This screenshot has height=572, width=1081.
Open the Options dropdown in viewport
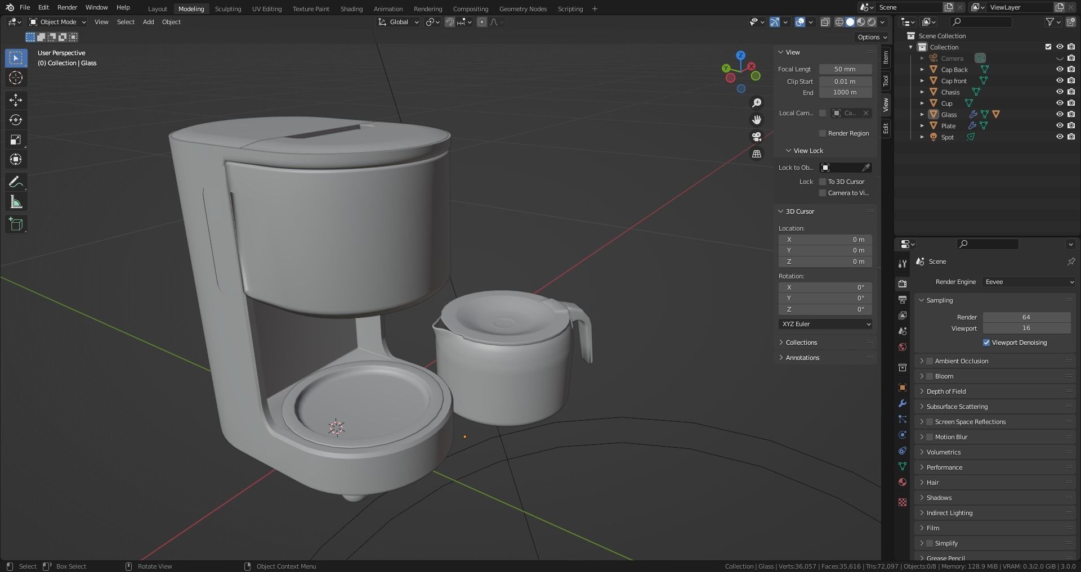(872, 37)
